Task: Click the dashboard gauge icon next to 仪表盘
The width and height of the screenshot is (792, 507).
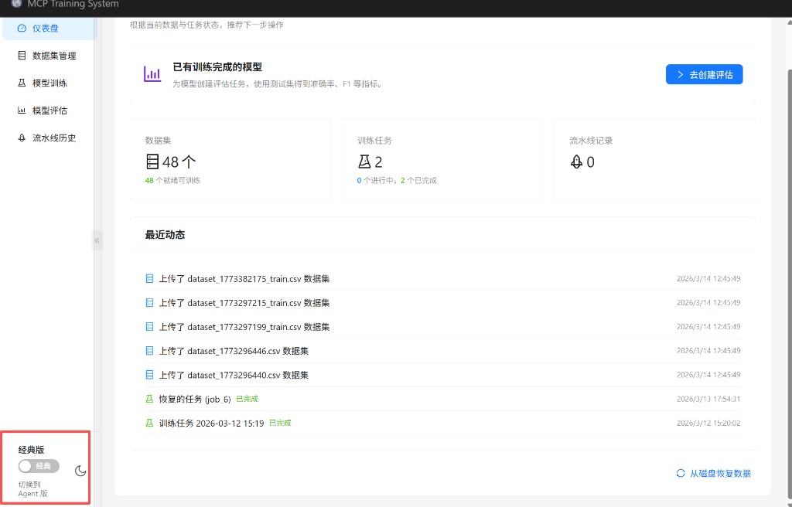Action: [22, 29]
